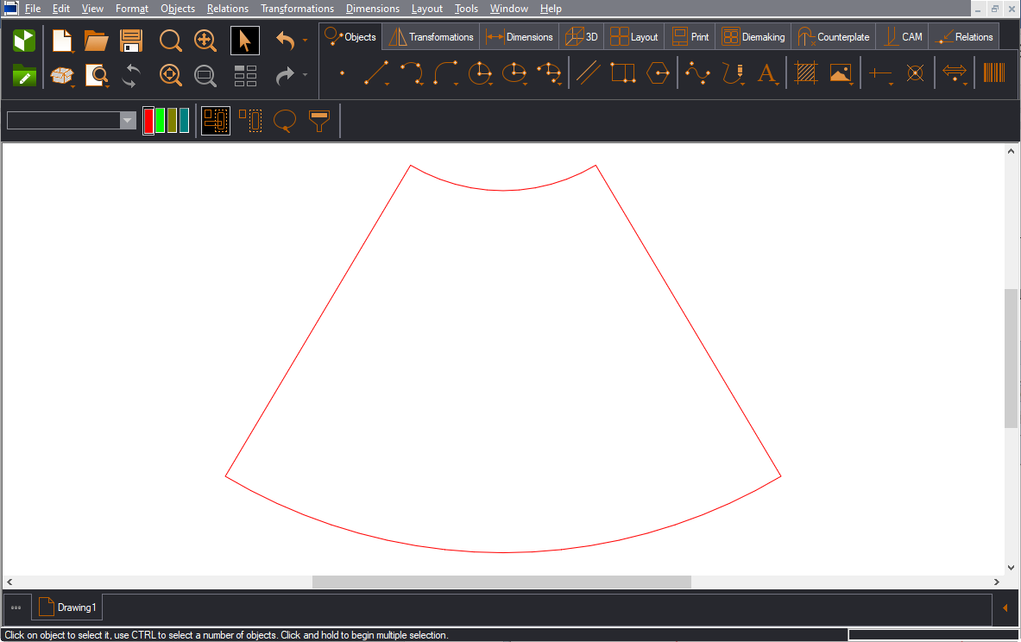Expand the Drawing1 tab list panel arrow
The height and width of the screenshot is (642, 1021).
(x=1005, y=608)
